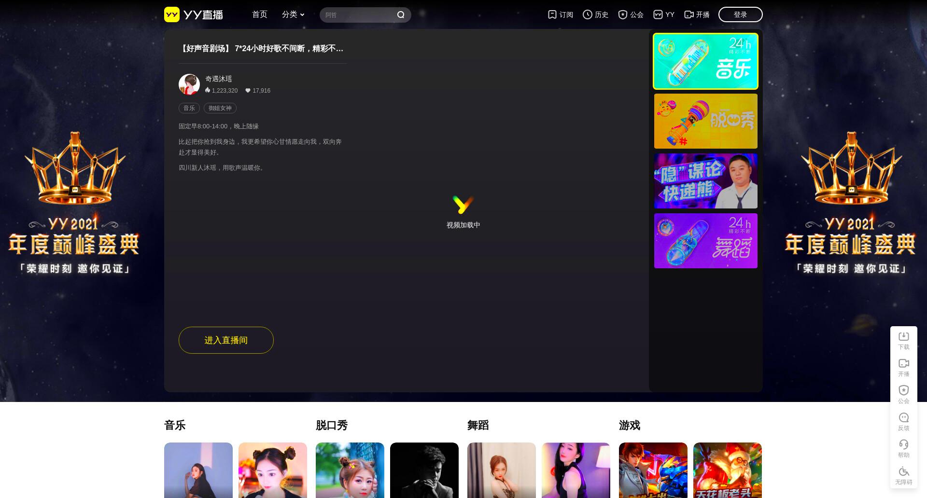The height and width of the screenshot is (498, 927).
Task: Open 帮助 help headset icon
Action: pyautogui.click(x=904, y=449)
